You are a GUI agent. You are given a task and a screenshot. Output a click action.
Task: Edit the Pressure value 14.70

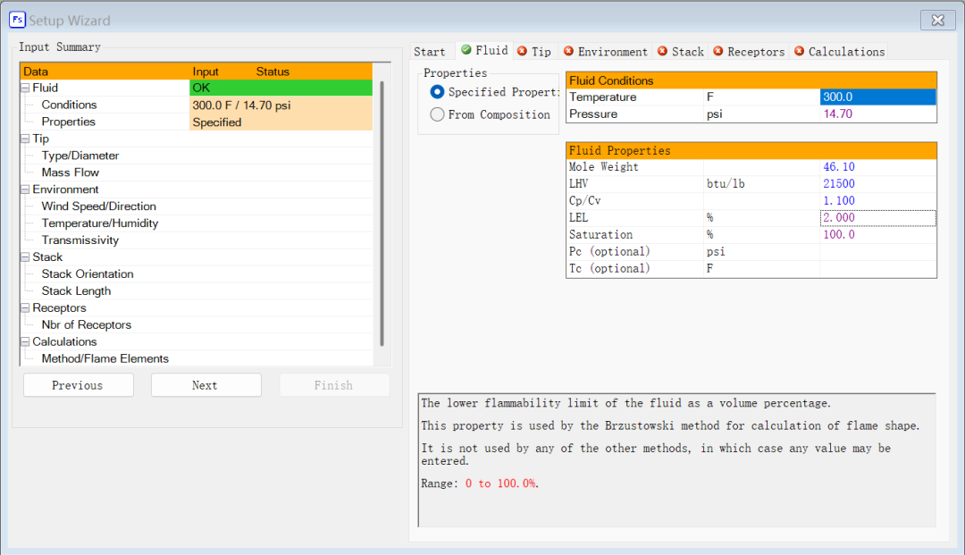pyautogui.click(x=877, y=114)
